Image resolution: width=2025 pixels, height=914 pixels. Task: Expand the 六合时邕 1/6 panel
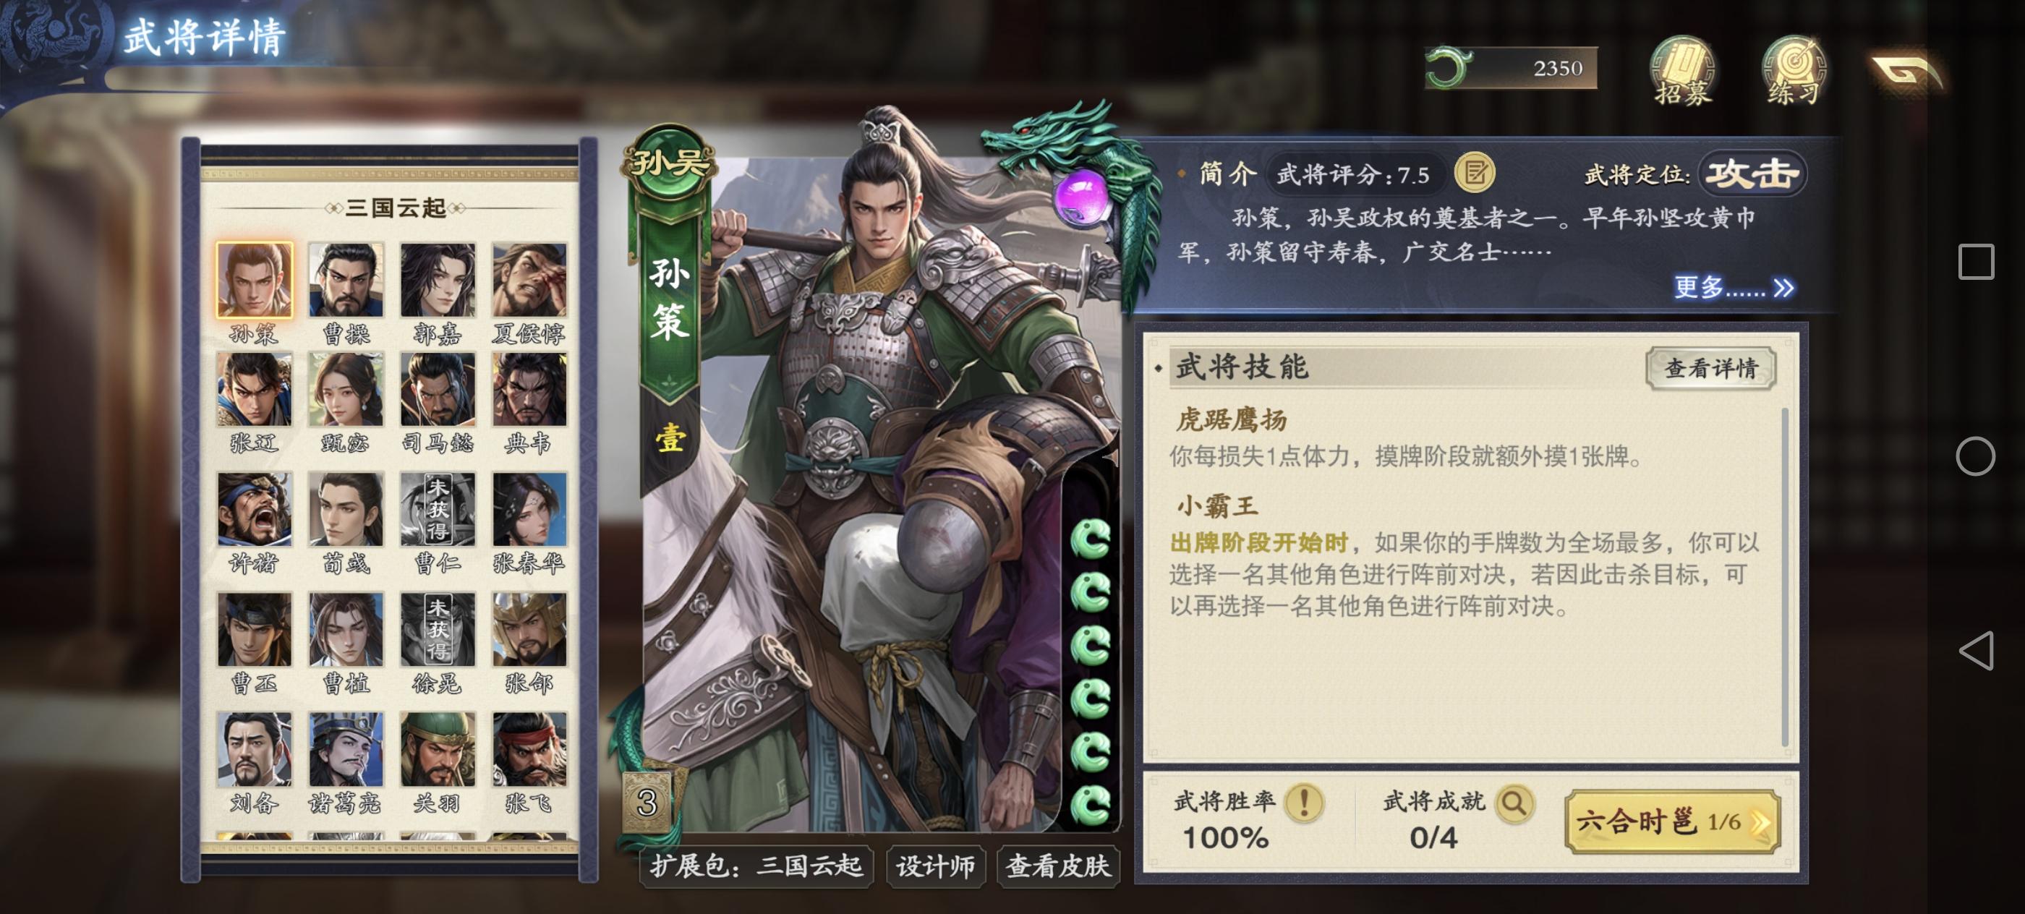tap(1672, 822)
